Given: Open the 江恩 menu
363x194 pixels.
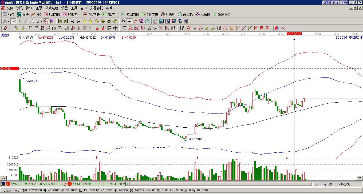Looking at the screenshot, I should (39, 8).
